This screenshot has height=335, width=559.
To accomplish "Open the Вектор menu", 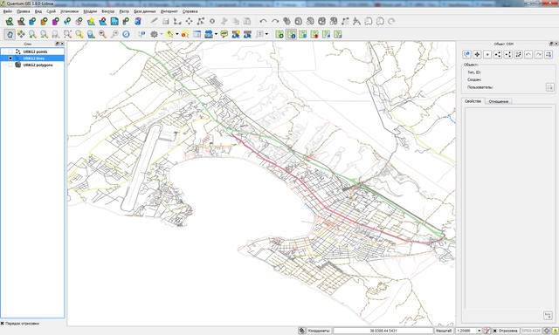I will tap(108, 11).
